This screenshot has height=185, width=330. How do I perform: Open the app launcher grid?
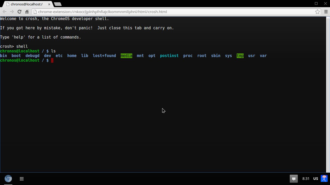(22, 179)
